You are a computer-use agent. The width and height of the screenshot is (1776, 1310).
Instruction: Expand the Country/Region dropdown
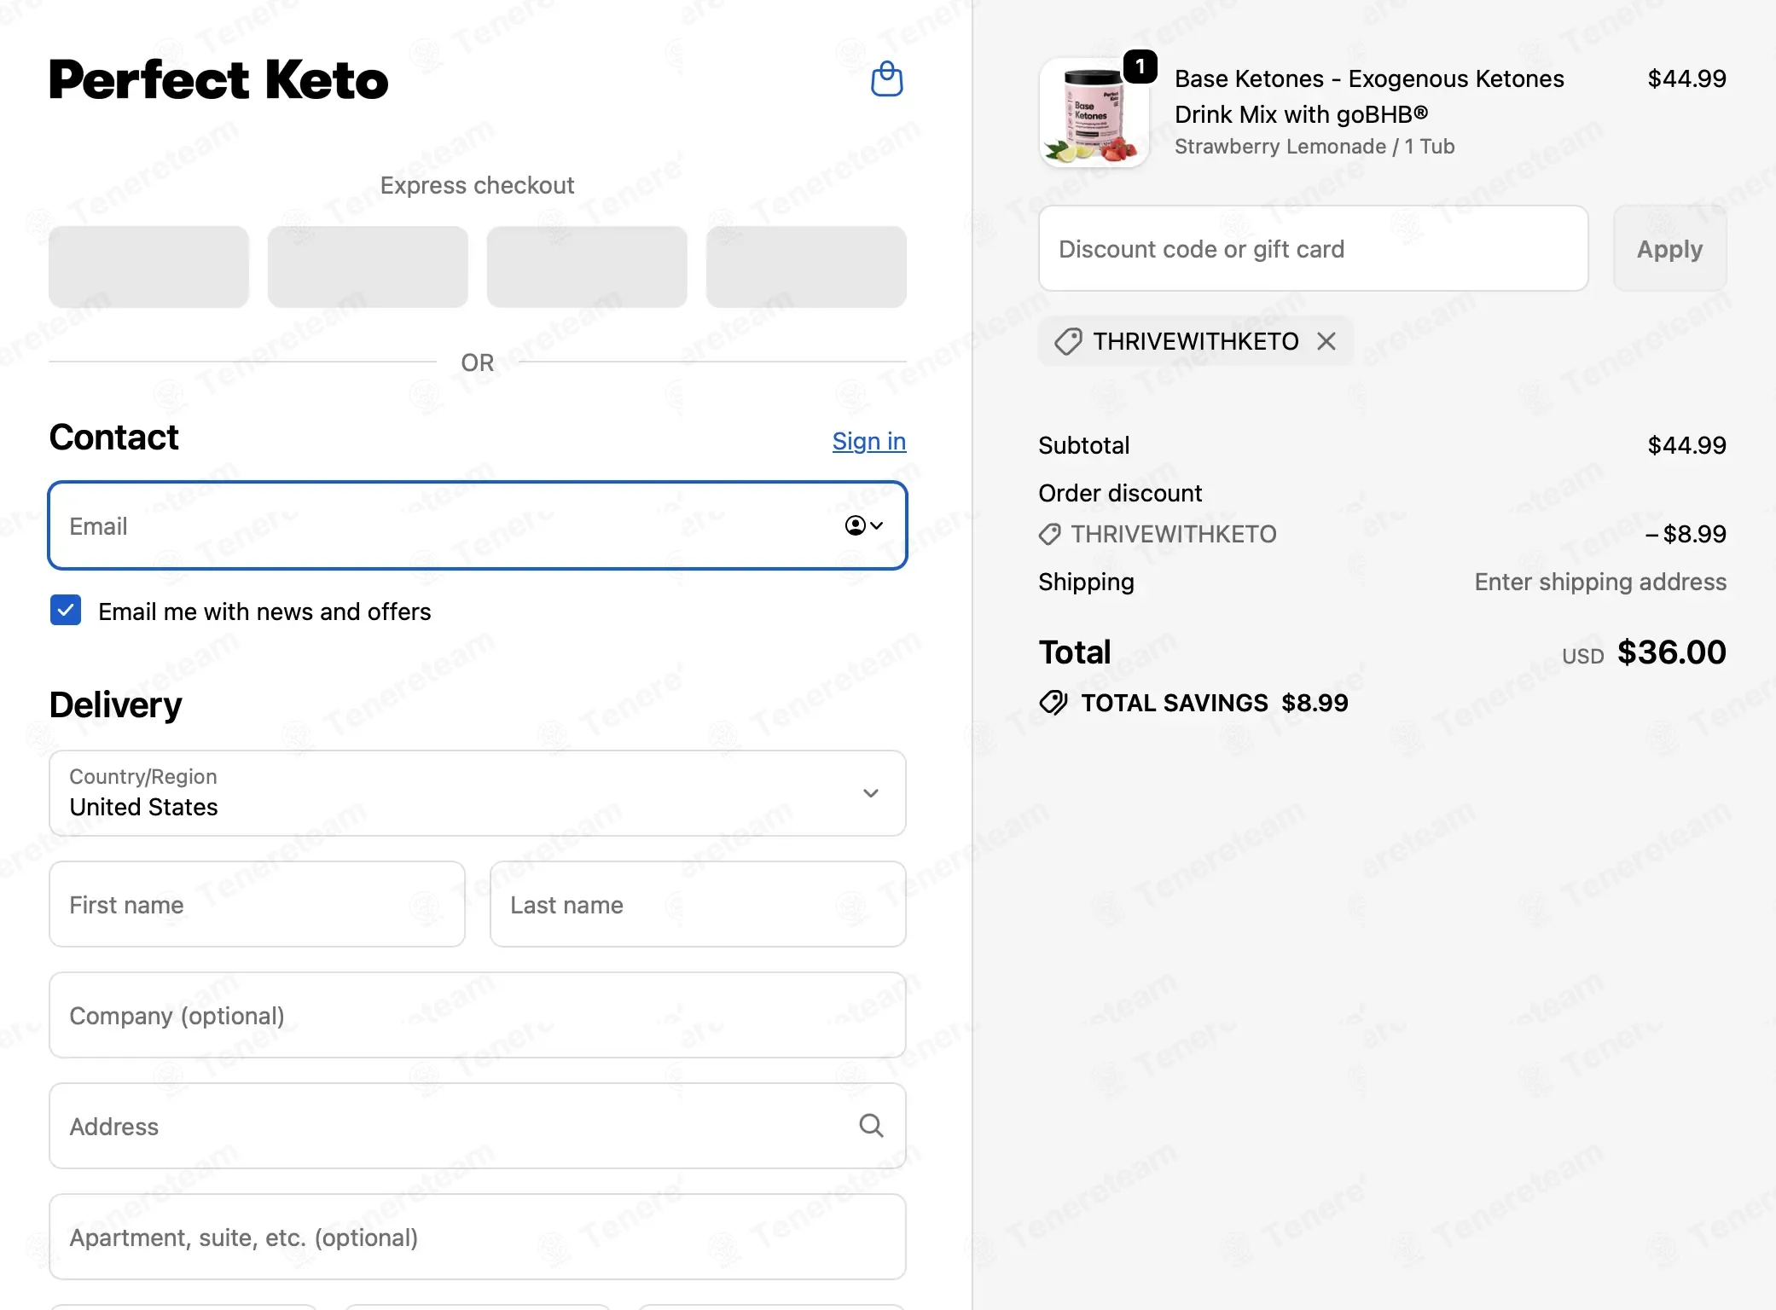tap(478, 793)
